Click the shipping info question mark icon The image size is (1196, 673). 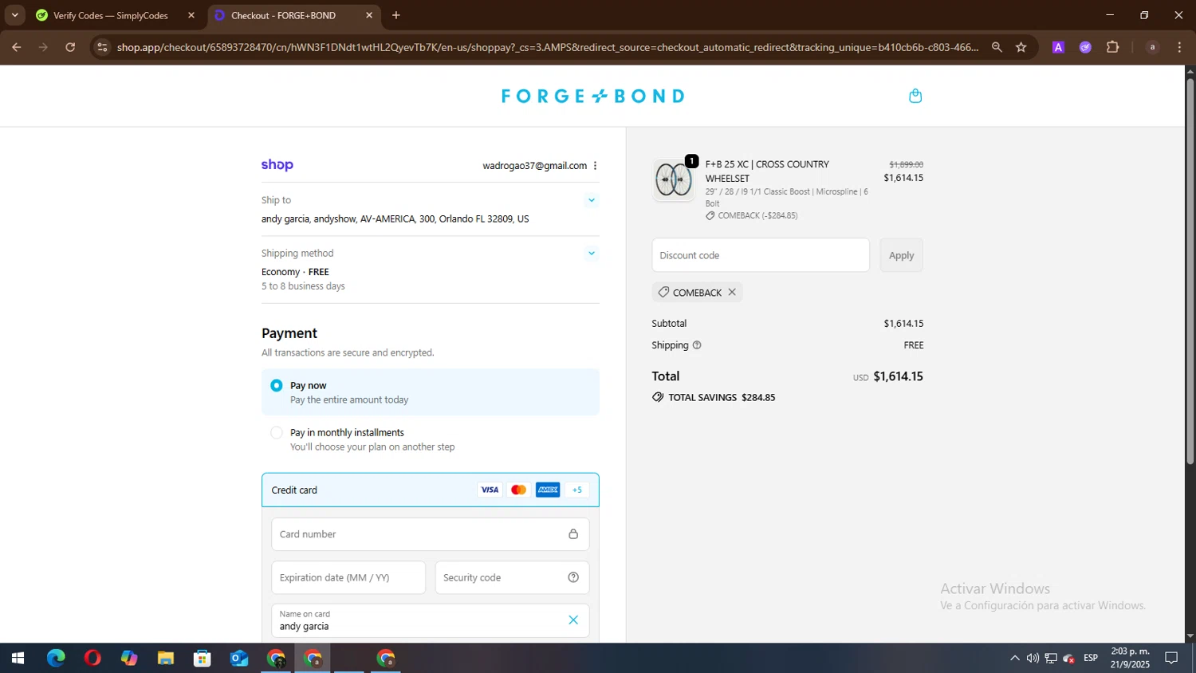click(x=697, y=345)
